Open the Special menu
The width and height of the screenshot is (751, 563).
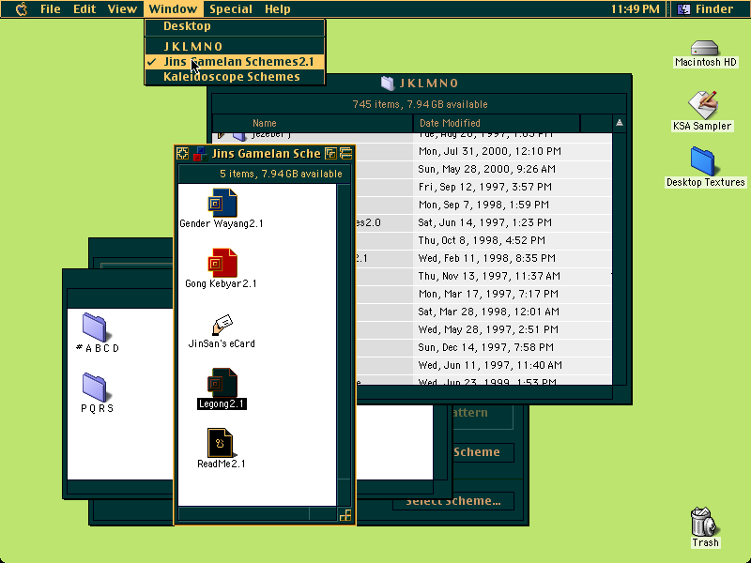click(230, 9)
